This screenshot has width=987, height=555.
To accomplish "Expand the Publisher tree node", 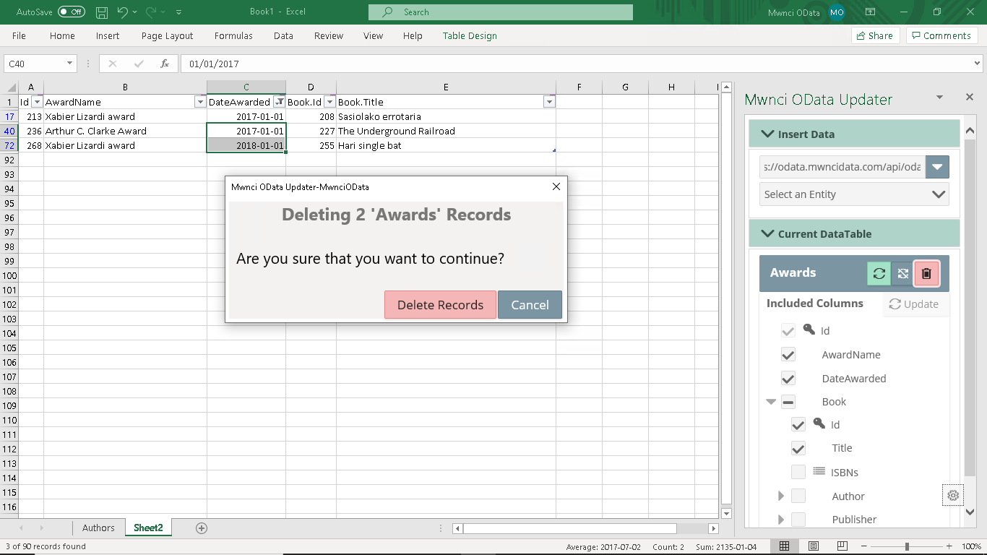I will pyautogui.click(x=780, y=520).
